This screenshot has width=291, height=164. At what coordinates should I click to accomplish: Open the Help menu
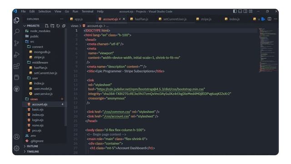click(x=100, y=11)
